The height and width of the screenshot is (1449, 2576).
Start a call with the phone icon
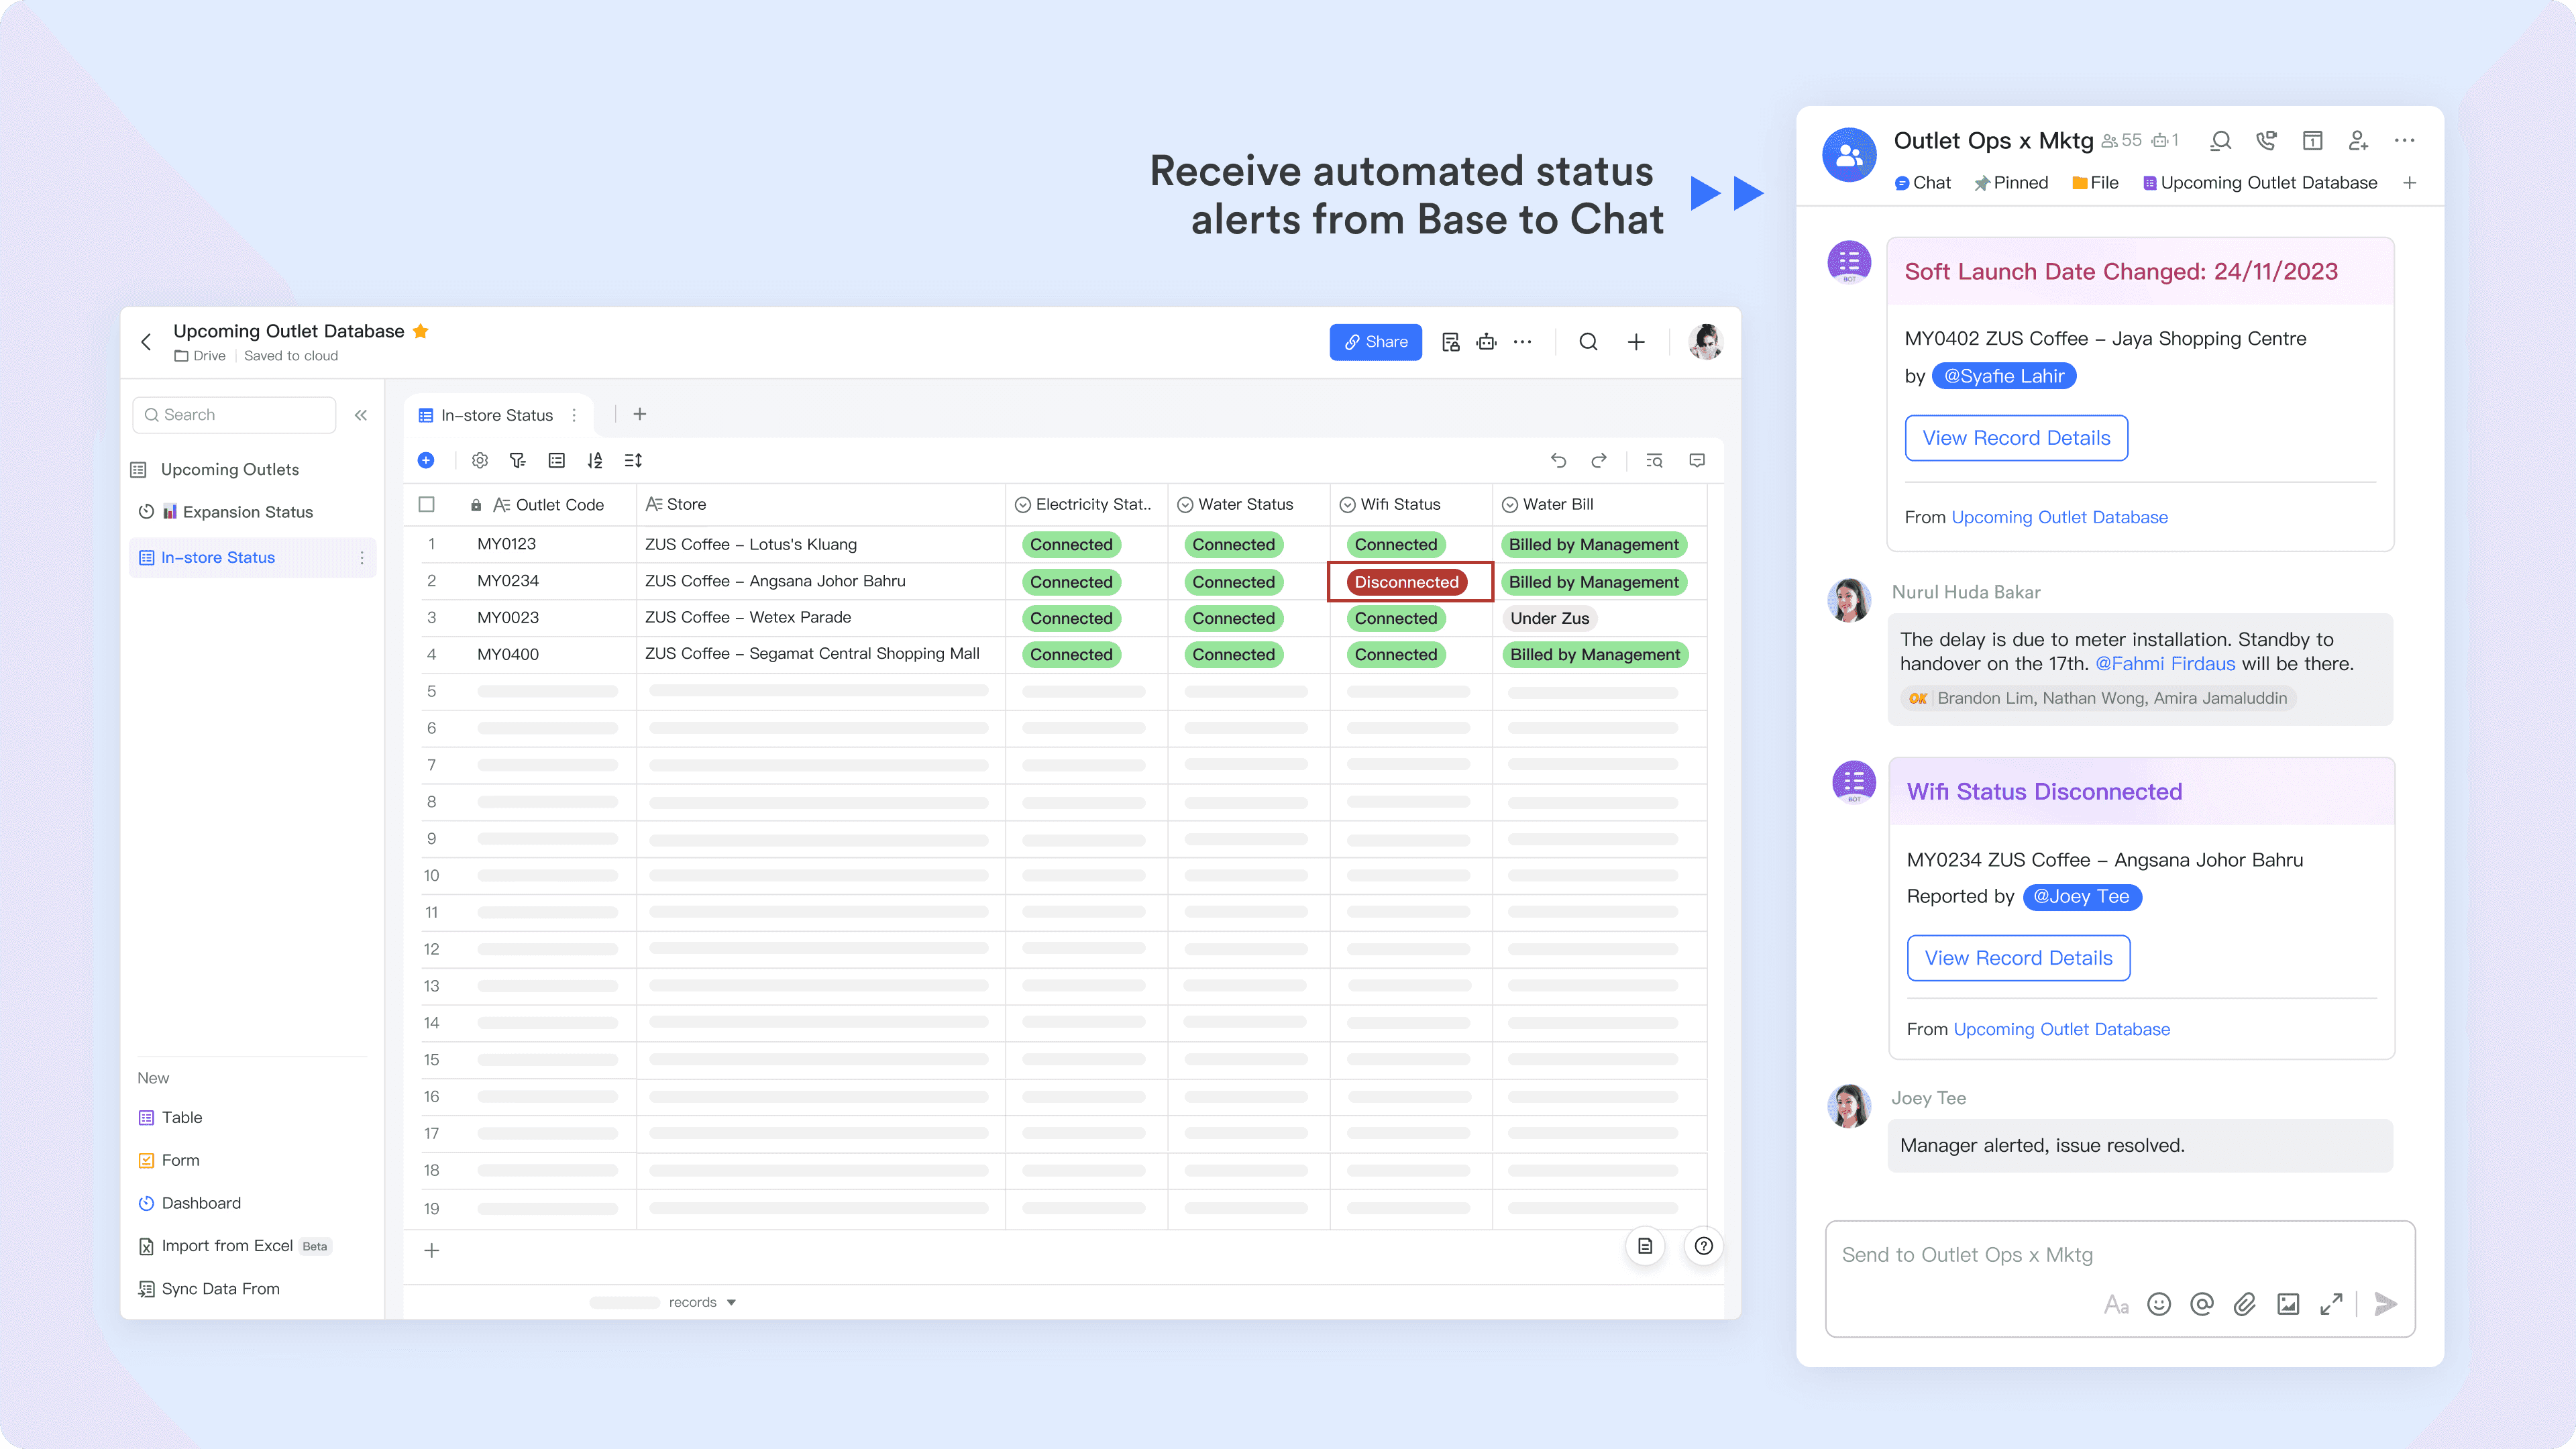(x=2266, y=141)
